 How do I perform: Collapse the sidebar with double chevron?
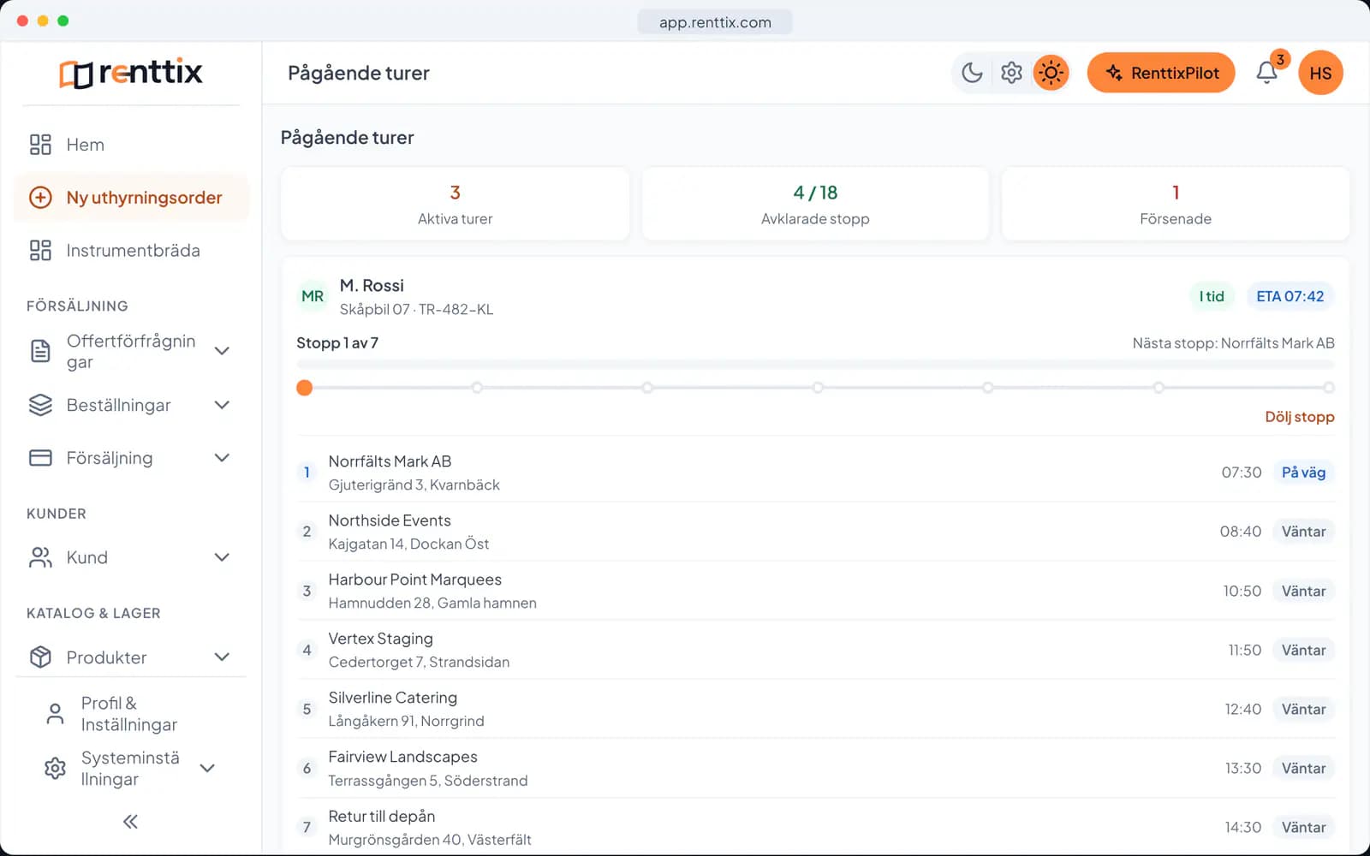coord(130,822)
